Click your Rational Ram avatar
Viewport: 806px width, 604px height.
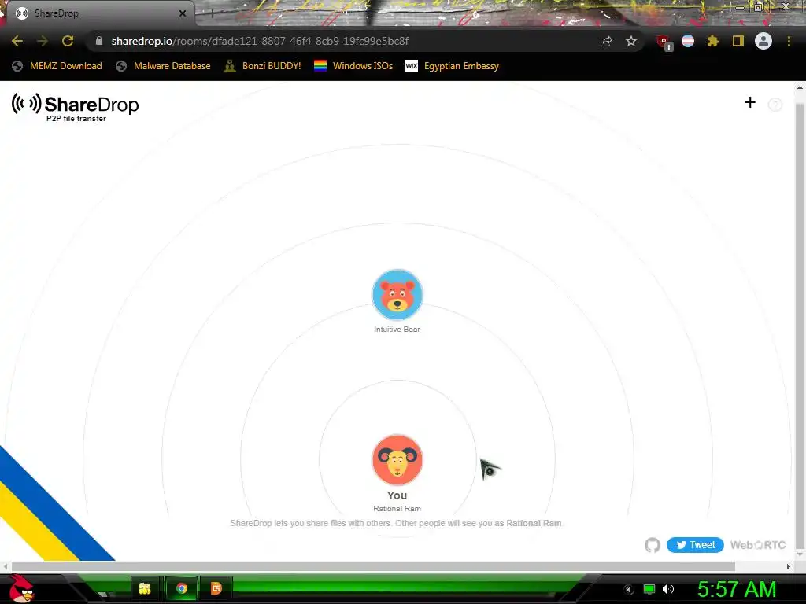[x=397, y=460]
